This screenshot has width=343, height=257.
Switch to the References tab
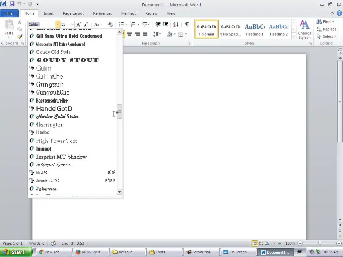pyautogui.click(x=102, y=13)
